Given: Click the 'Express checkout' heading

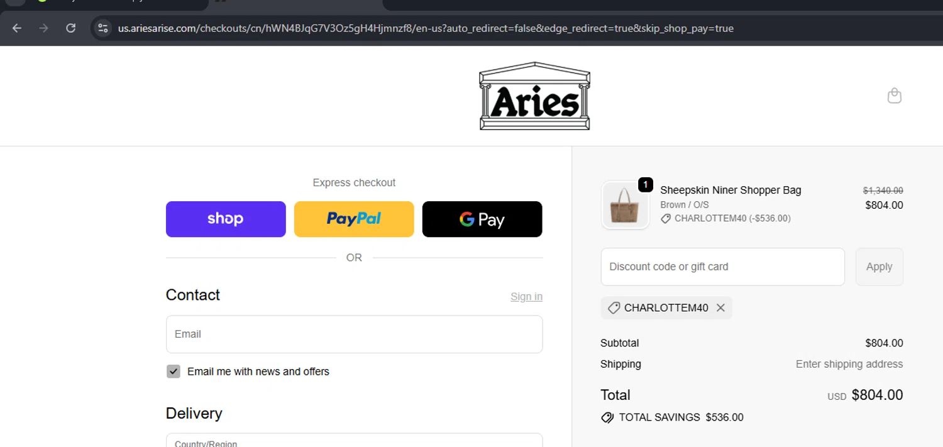Looking at the screenshot, I should [354, 183].
